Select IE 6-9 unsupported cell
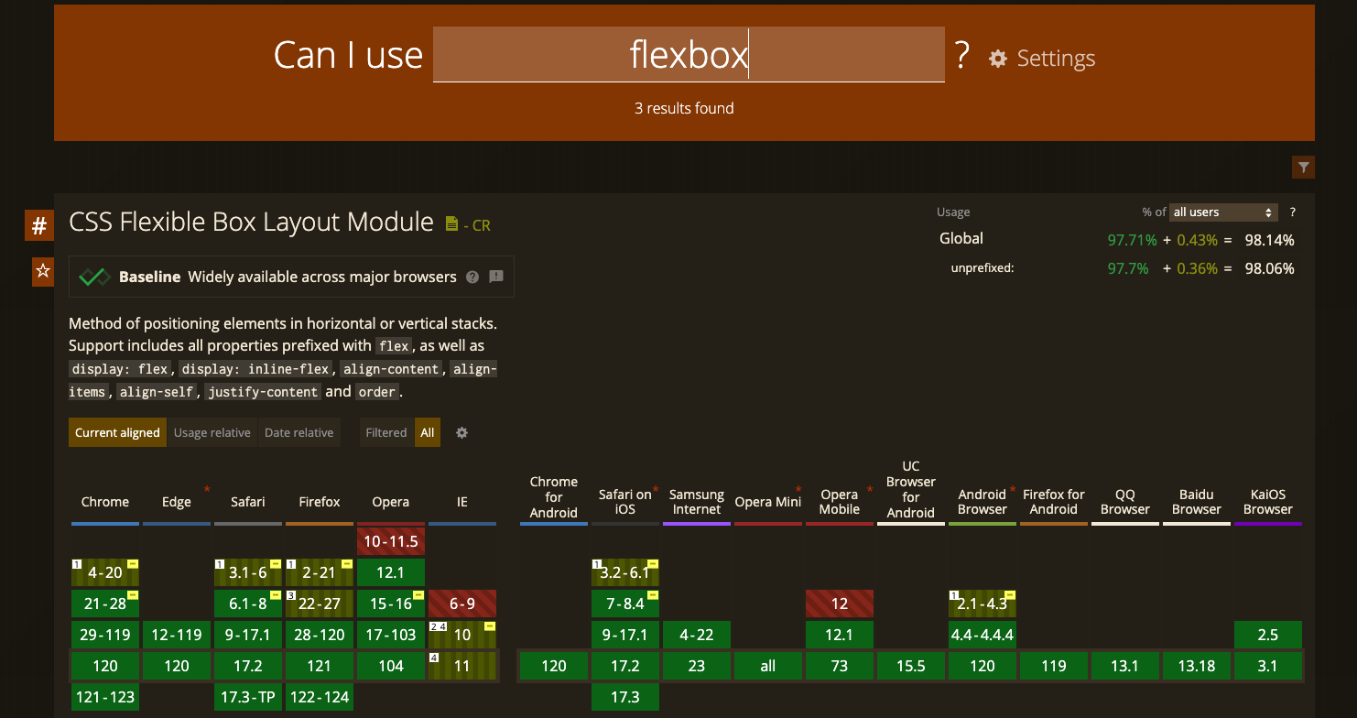The height and width of the screenshot is (718, 1357). click(x=462, y=604)
